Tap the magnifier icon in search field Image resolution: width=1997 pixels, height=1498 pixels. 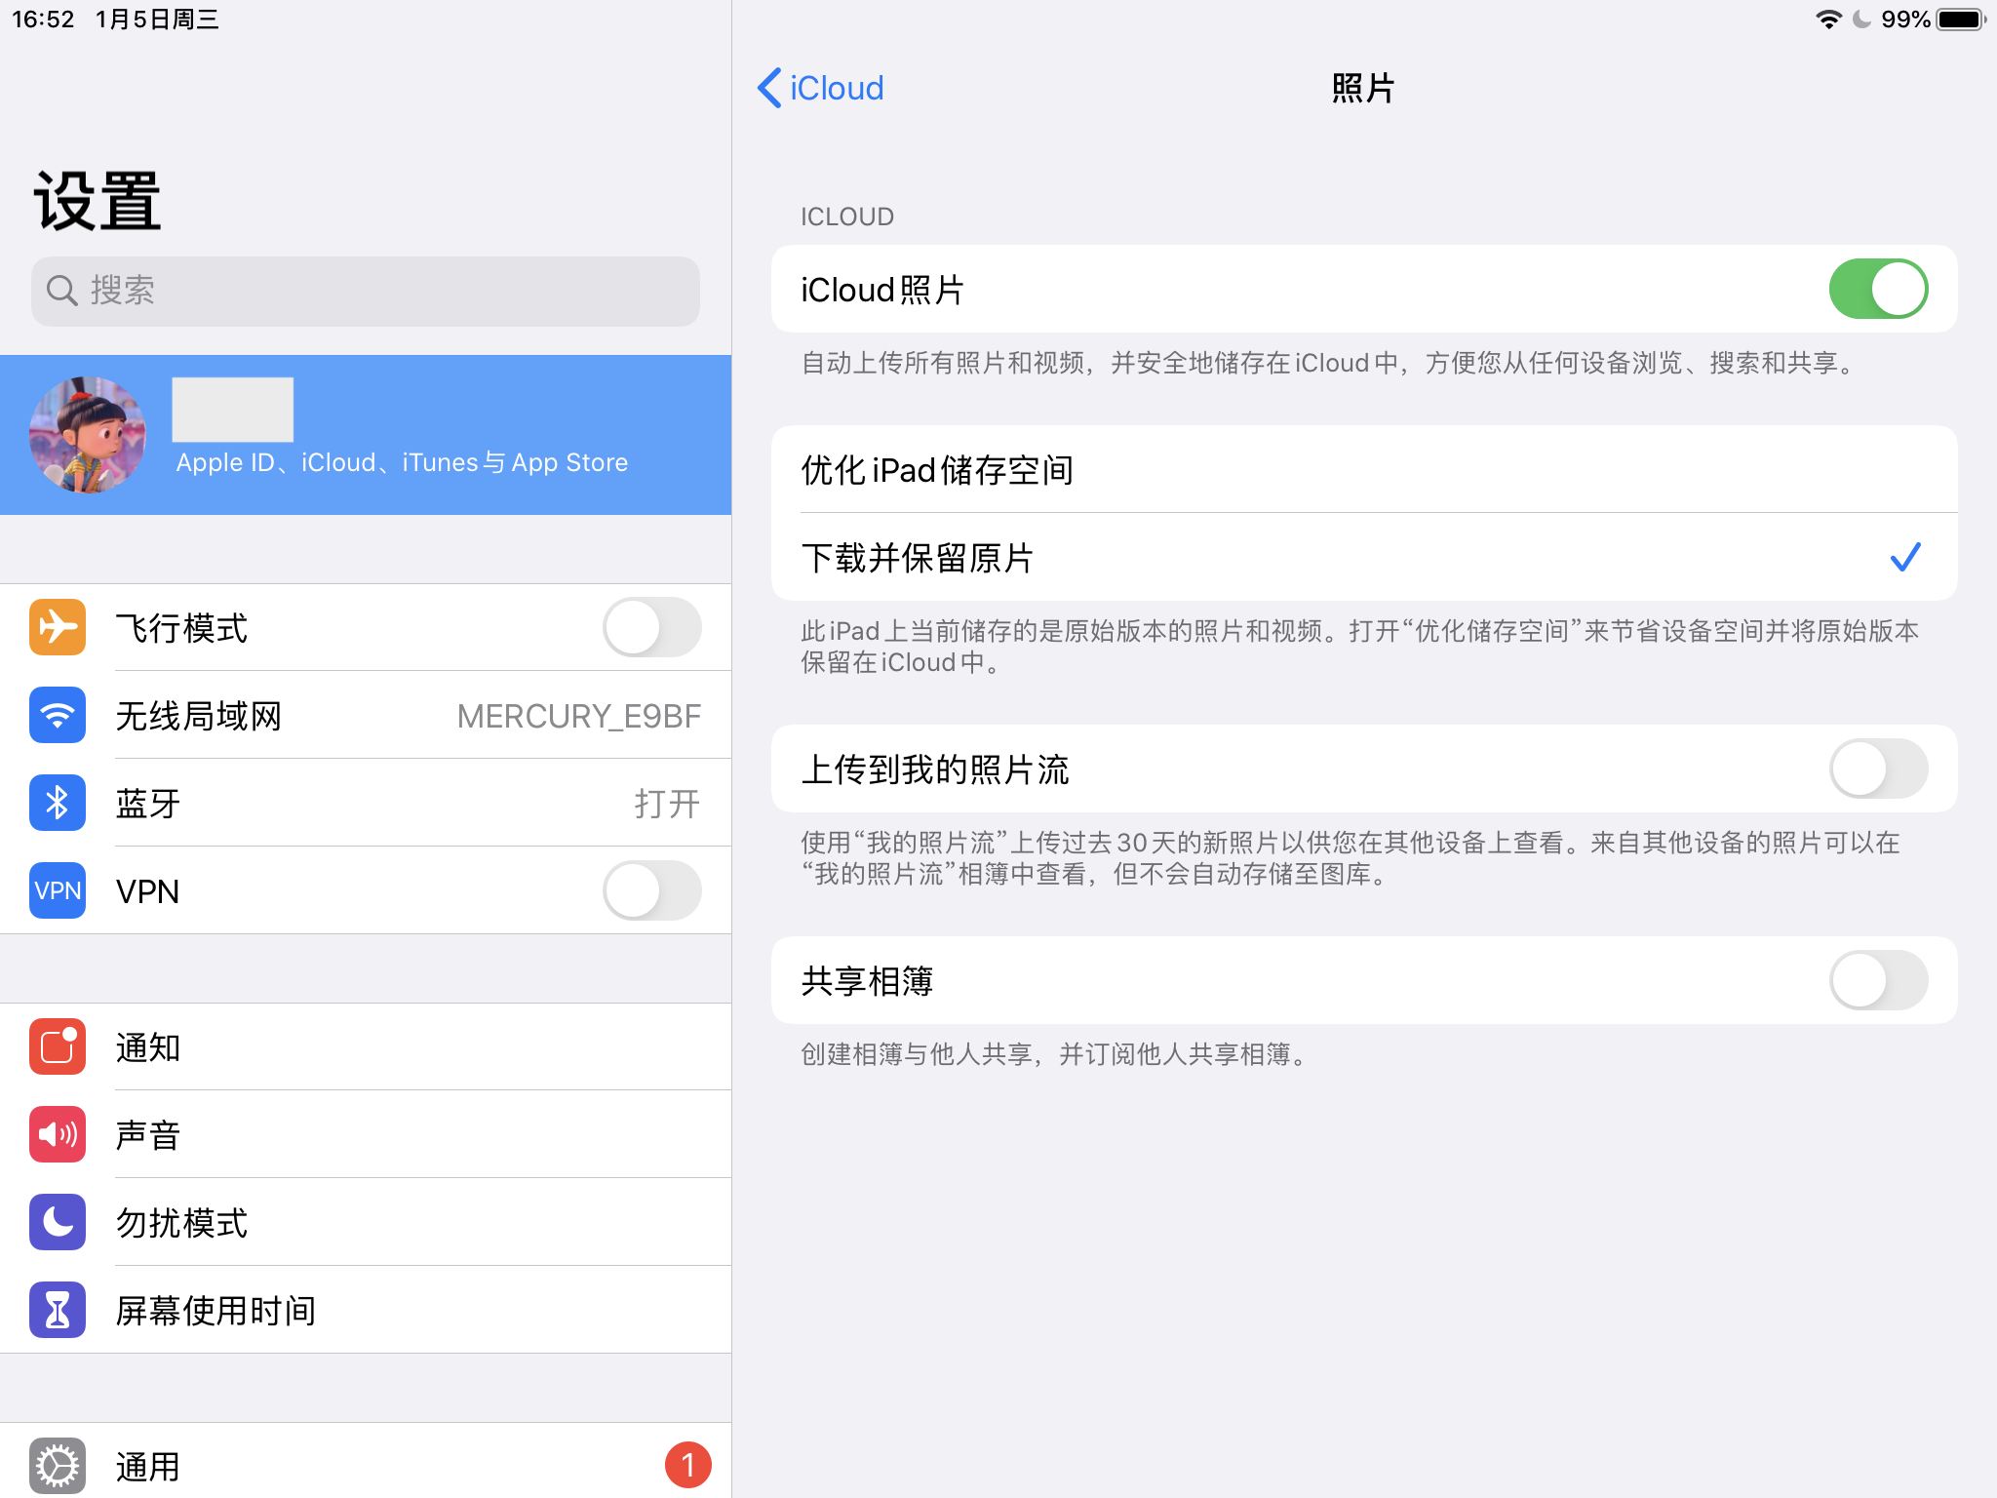(x=62, y=291)
